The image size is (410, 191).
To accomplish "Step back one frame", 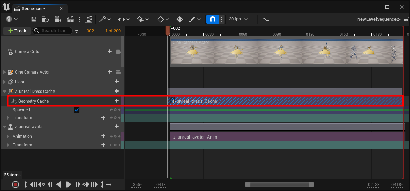I will coord(50,184).
